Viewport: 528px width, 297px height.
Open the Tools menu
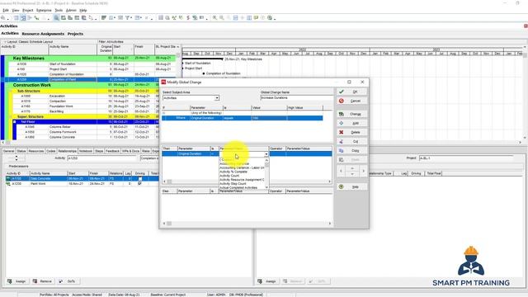tap(59, 11)
